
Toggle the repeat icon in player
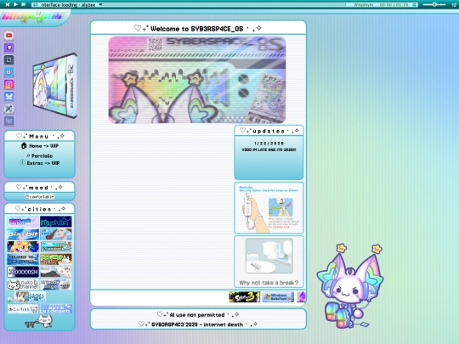(35, 5)
